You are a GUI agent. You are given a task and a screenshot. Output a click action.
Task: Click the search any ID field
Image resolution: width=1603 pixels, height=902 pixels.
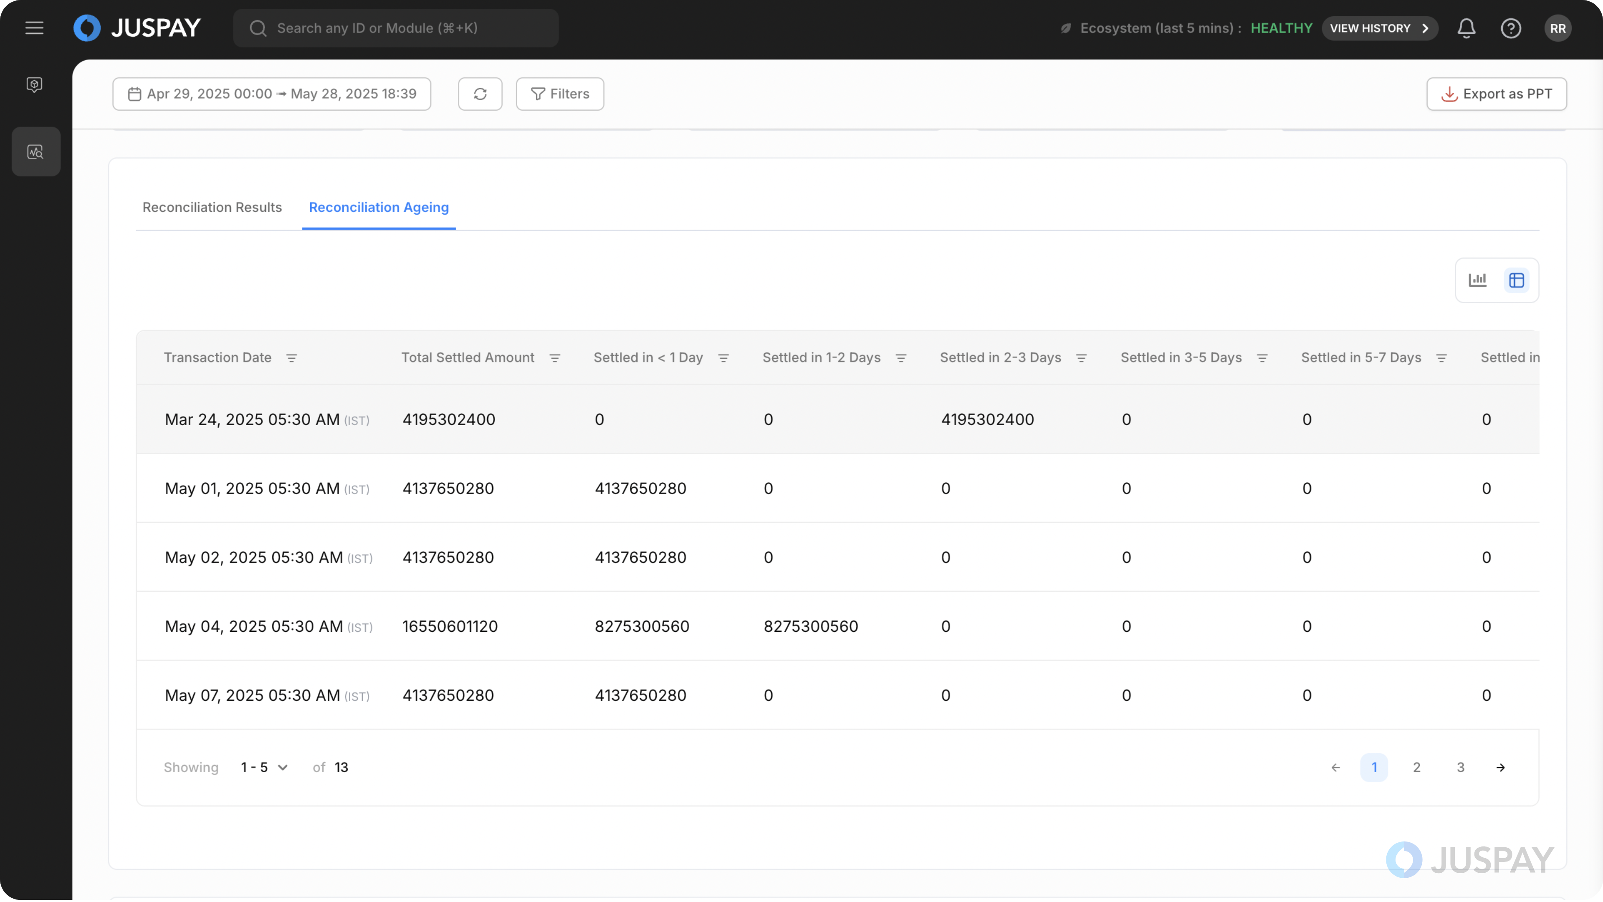point(395,28)
